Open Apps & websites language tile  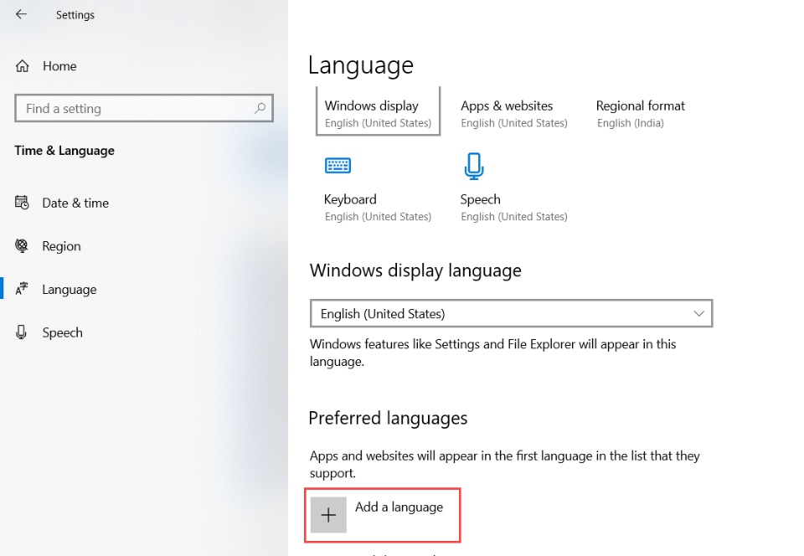[x=513, y=113]
